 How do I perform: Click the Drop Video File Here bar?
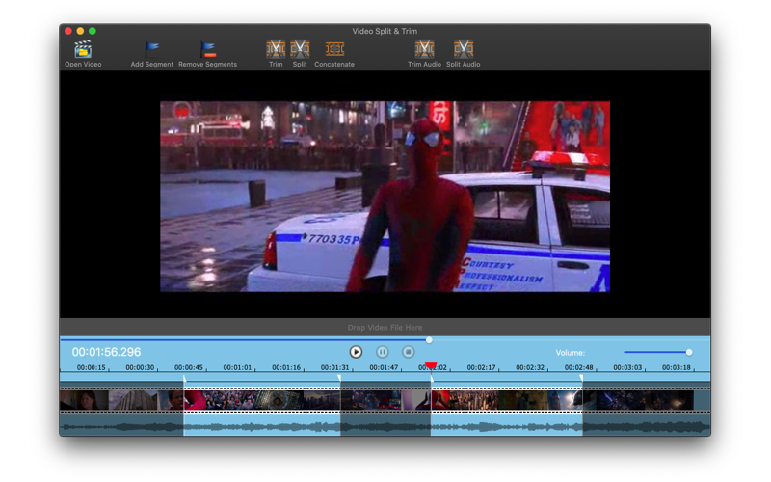(x=385, y=328)
